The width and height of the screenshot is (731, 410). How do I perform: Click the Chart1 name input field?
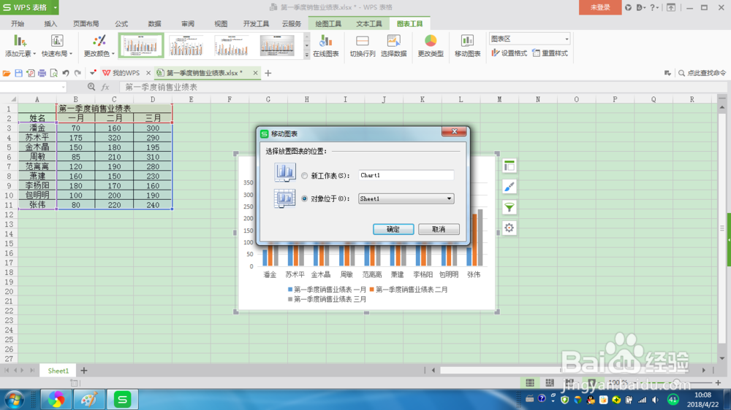pos(406,175)
